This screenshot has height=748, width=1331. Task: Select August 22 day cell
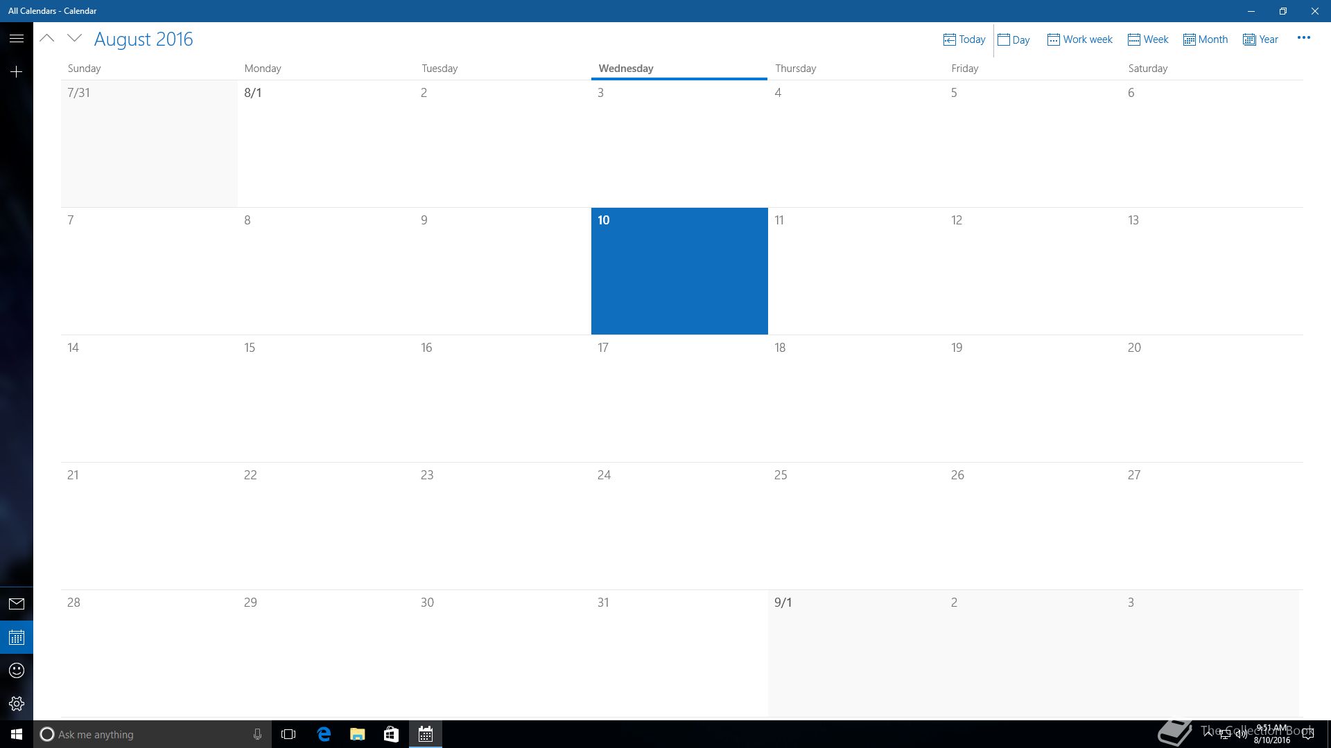(x=326, y=526)
